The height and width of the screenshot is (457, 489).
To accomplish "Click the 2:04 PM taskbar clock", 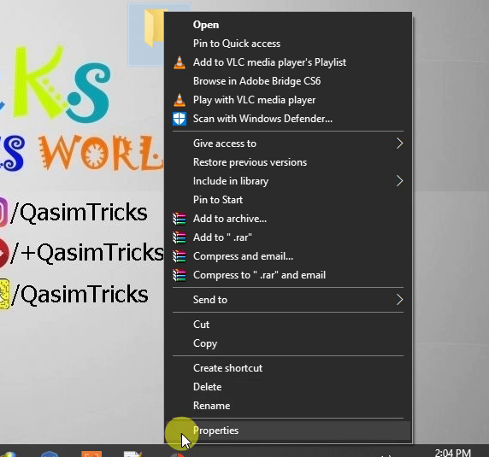I will (x=452, y=453).
